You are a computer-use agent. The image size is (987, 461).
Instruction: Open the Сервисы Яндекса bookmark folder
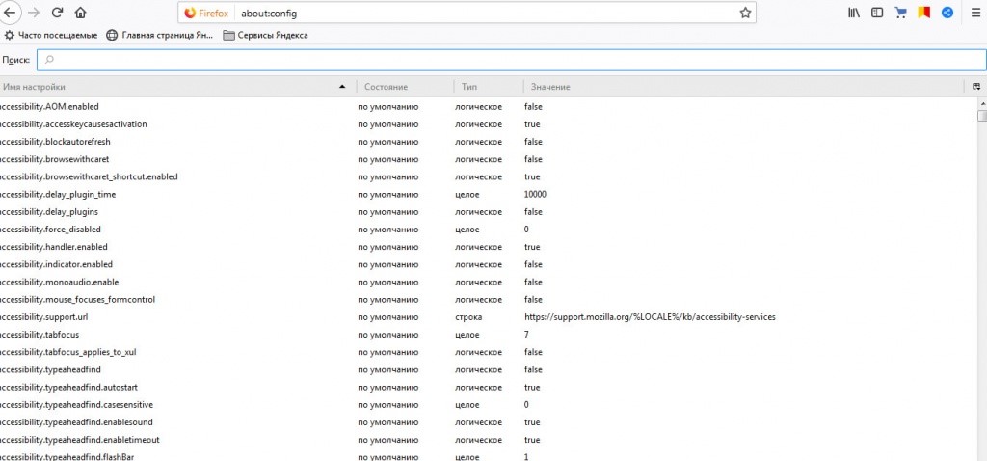click(x=266, y=36)
